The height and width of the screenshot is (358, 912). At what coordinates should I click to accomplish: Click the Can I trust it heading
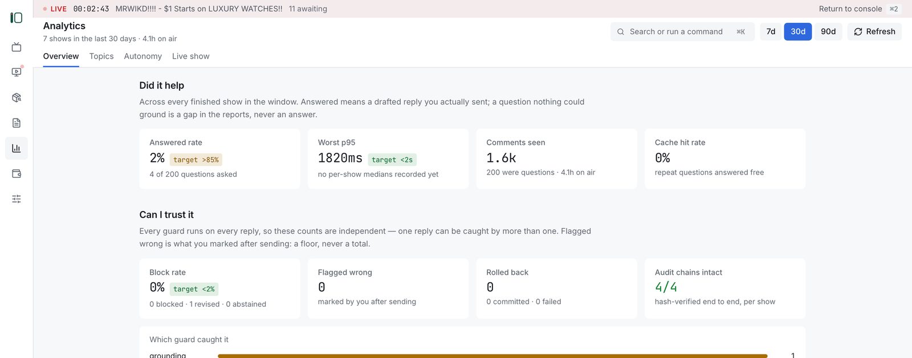(166, 215)
